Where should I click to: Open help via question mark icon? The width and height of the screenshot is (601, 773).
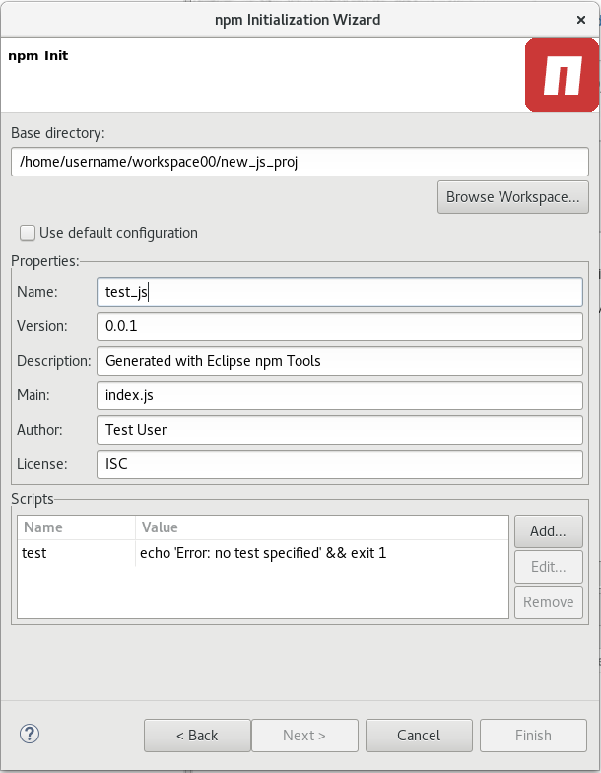tap(30, 734)
